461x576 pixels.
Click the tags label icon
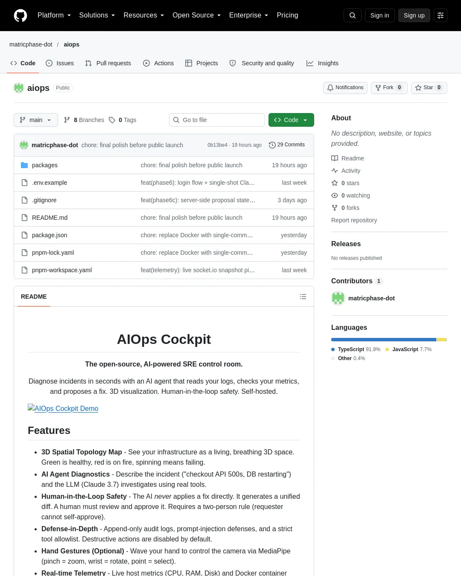click(x=112, y=120)
